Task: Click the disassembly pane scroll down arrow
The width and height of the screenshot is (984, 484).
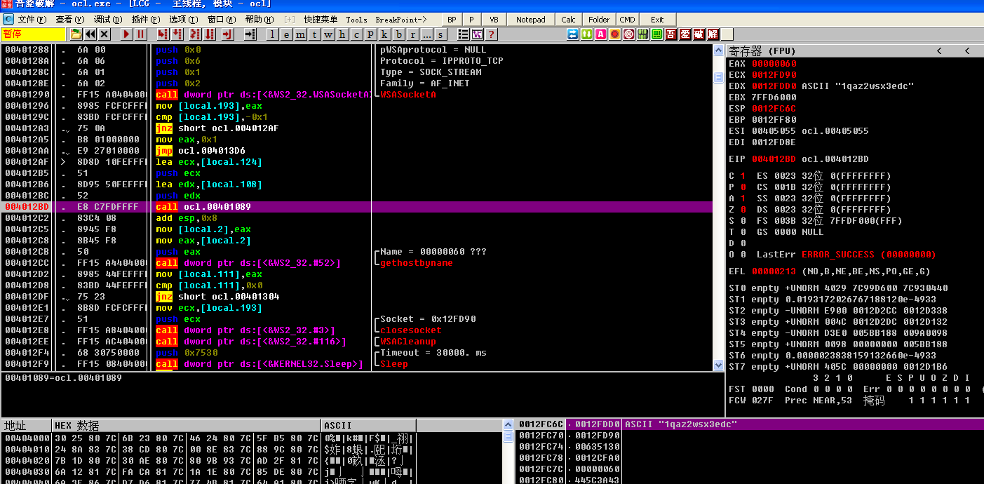Action: click(718, 365)
